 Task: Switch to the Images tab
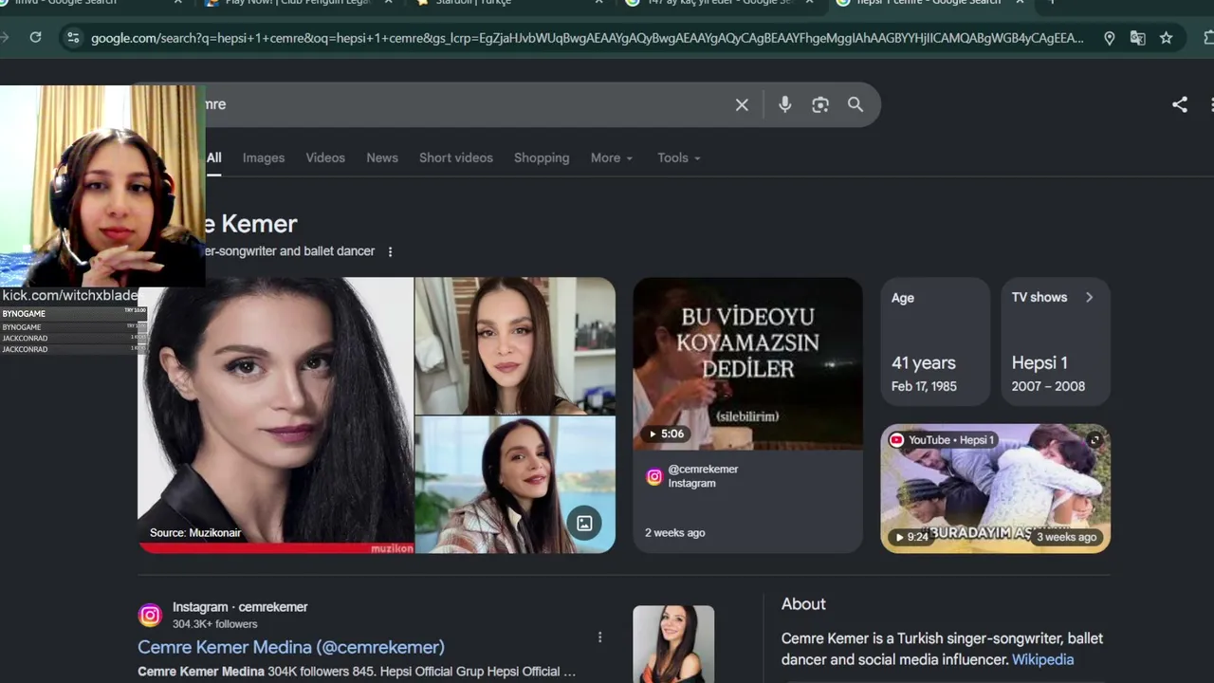tap(264, 157)
